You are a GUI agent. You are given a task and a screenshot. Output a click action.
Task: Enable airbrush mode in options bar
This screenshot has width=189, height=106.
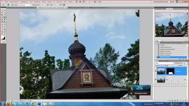pyautogui.click(x=61, y=5)
